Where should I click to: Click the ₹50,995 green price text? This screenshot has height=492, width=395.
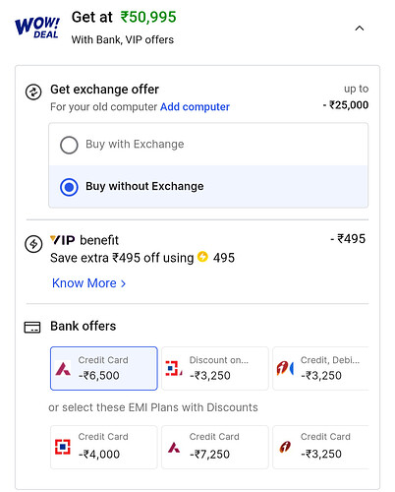pyautogui.click(x=148, y=17)
